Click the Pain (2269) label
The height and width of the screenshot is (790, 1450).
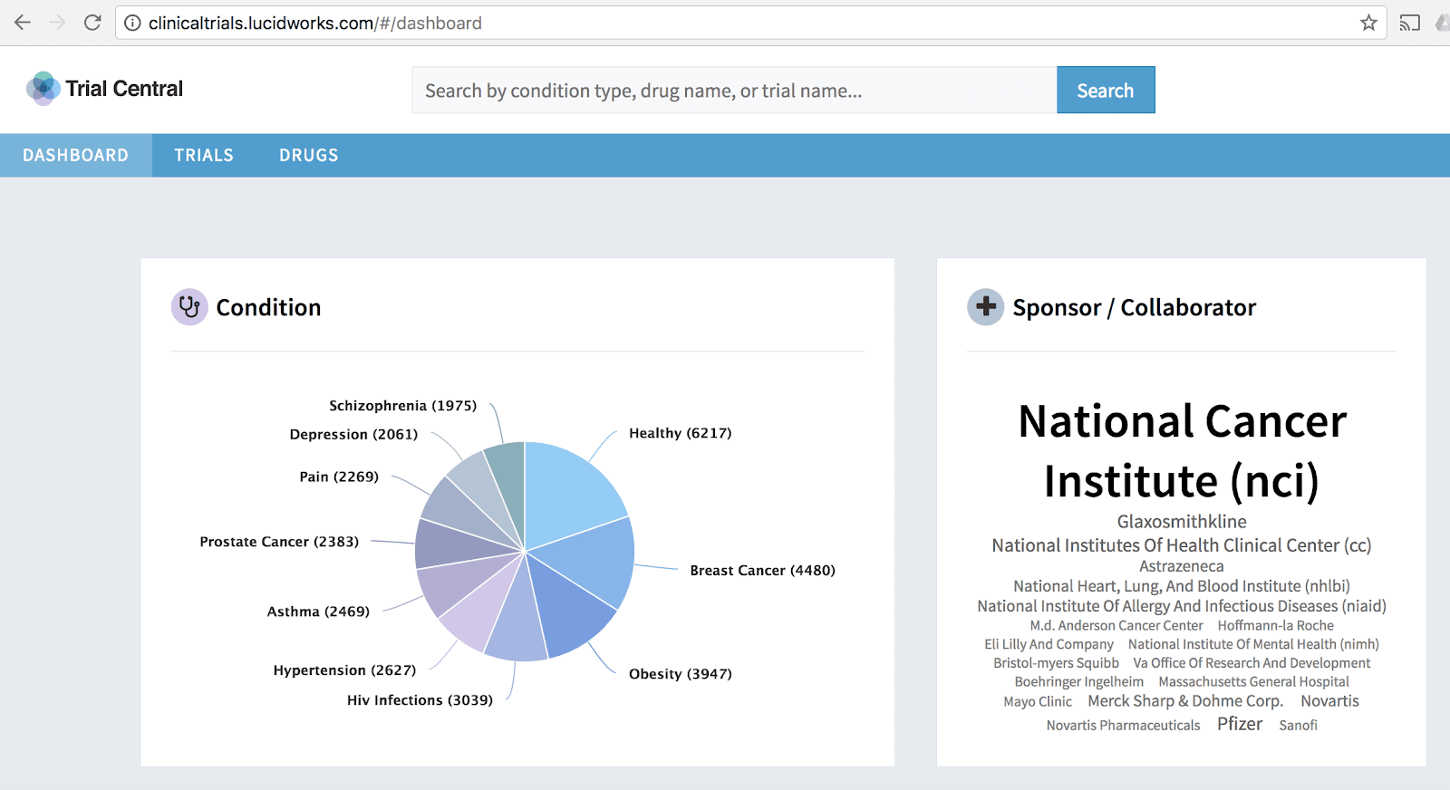click(339, 477)
